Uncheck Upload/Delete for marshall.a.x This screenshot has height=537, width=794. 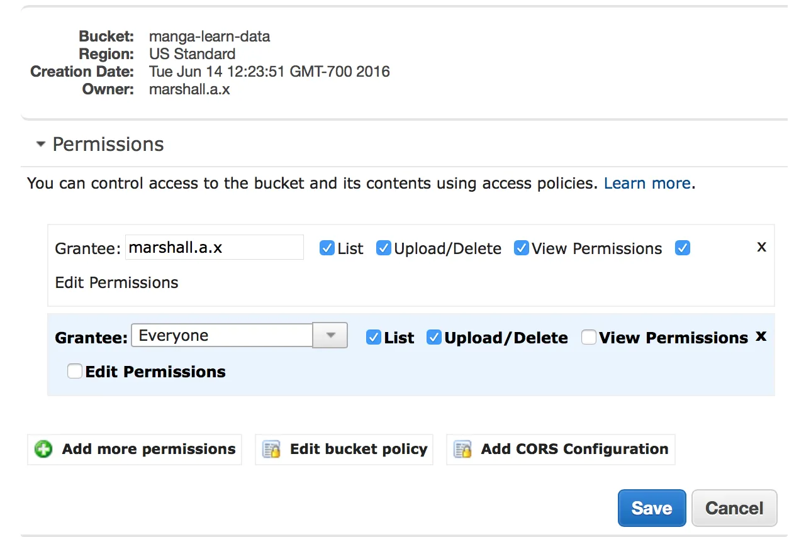(384, 248)
